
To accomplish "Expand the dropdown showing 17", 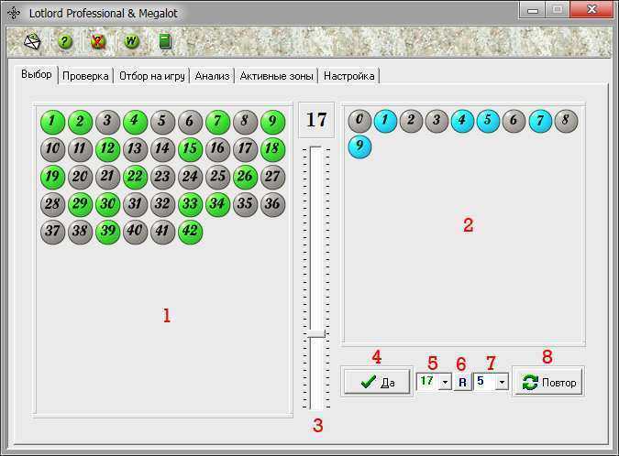I will coord(446,382).
